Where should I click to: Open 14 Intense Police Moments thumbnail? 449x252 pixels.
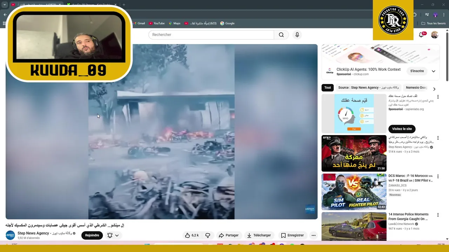click(354, 226)
